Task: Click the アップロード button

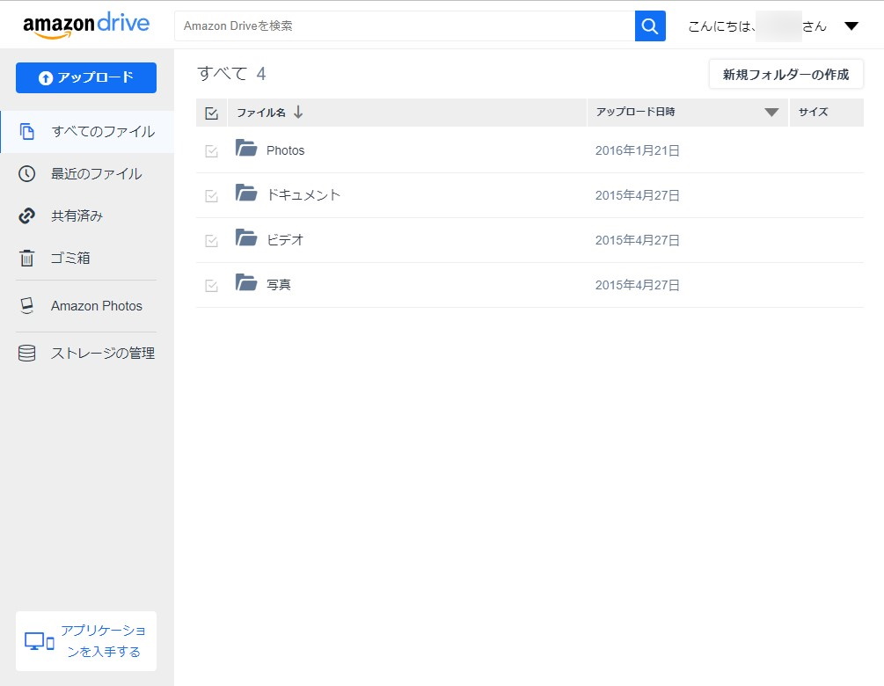Action: (85, 77)
